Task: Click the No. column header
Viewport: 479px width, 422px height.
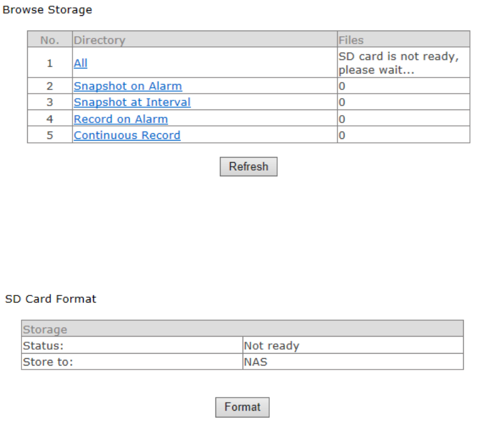Action: (50, 40)
